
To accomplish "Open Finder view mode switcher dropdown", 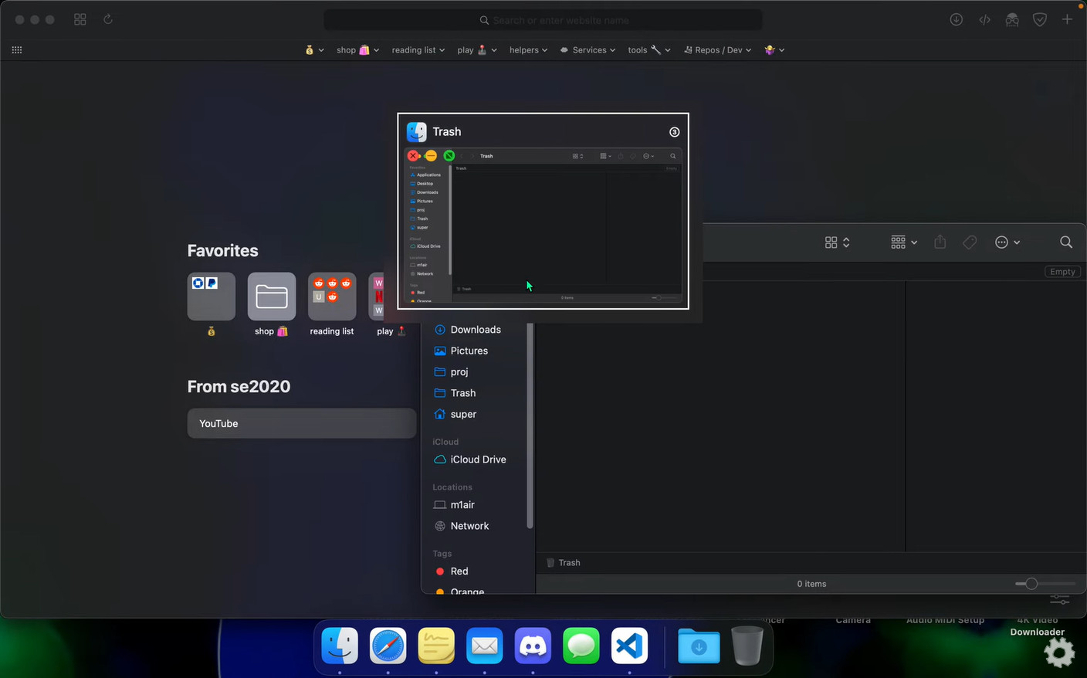I will tap(838, 242).
